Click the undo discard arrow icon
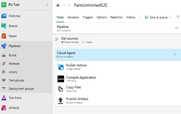181x114 pixels. tap(178, 17)
